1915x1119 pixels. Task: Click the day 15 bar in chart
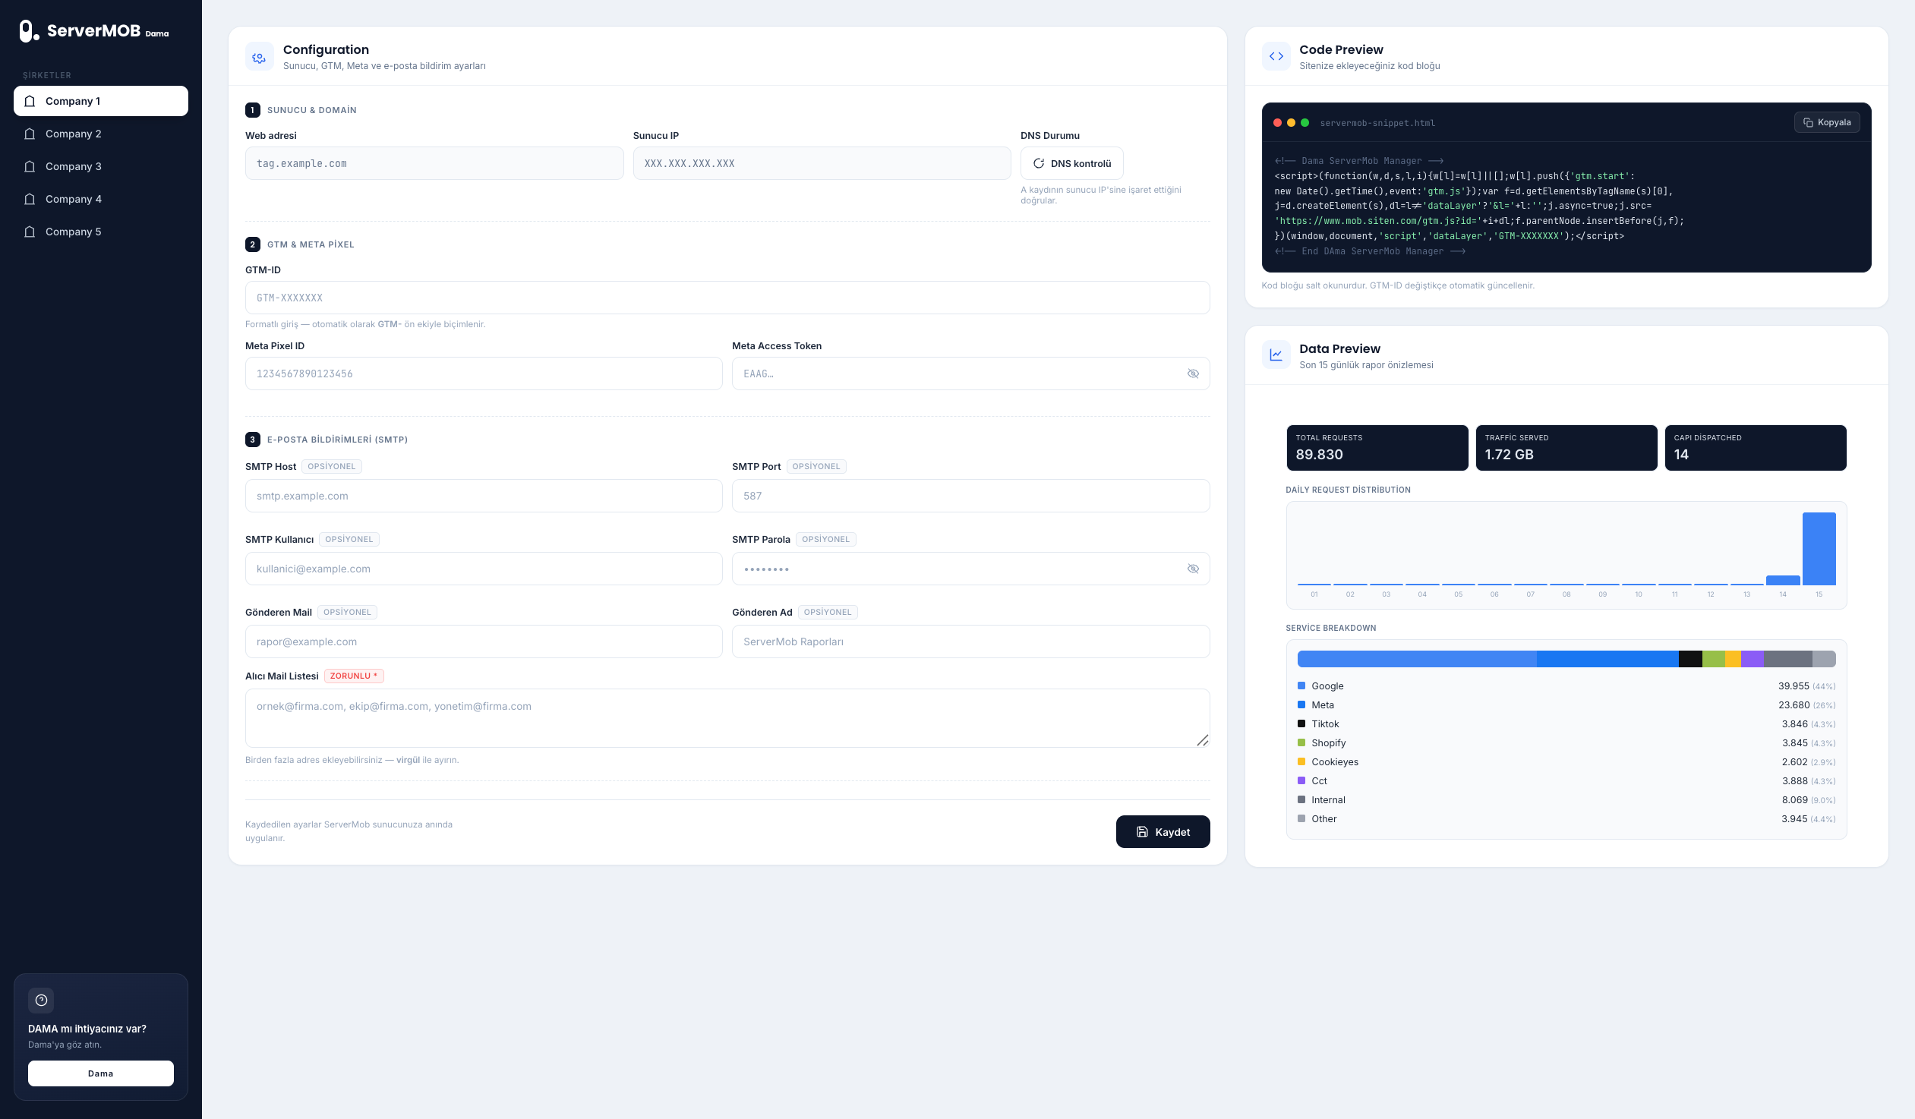(x=1819, y=548)
